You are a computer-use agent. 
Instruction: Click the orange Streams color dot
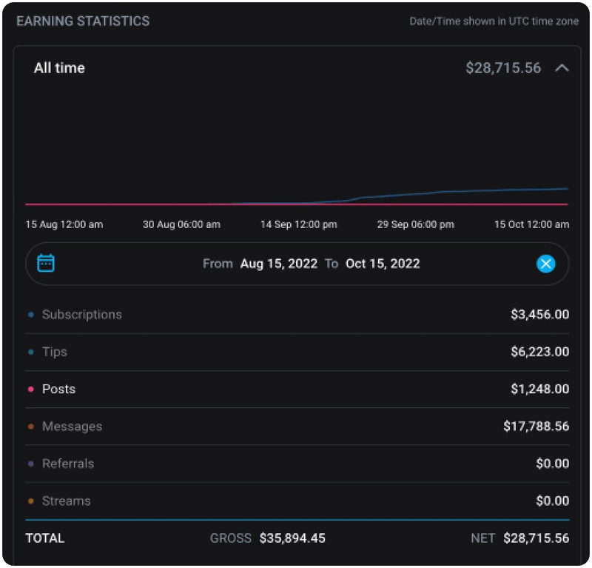[x=31, y=501]
